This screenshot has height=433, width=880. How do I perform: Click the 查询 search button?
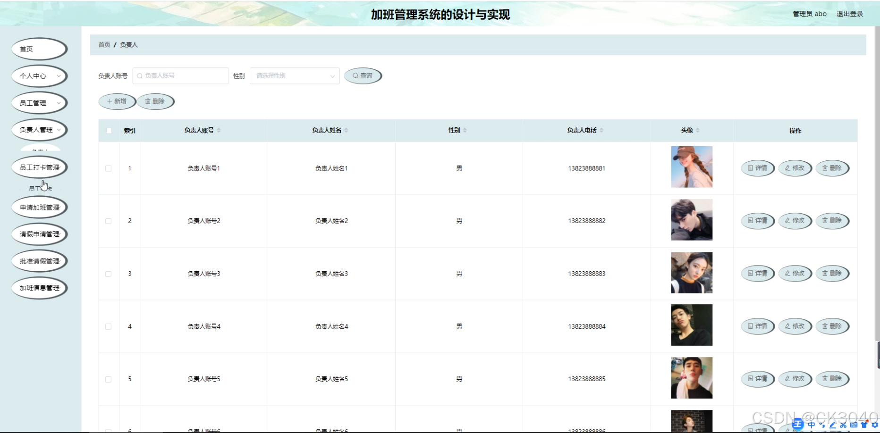(363, 75)
